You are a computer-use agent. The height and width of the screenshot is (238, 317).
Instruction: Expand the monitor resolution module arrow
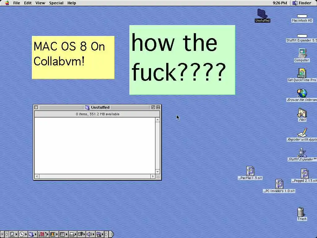click(67, 234)
